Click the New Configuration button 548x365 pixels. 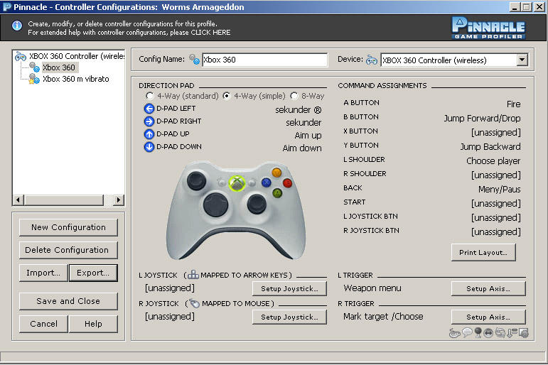pyautogui.click(x=68, y=227)
